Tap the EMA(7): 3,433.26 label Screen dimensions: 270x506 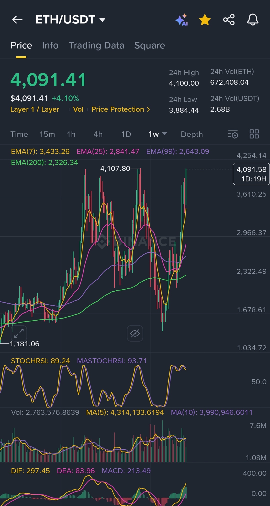[40, 151]
